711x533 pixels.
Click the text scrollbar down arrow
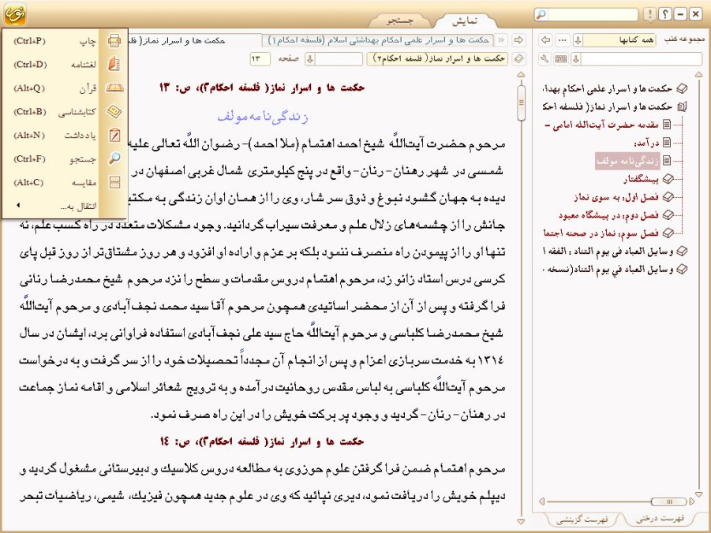coord(521,521)
